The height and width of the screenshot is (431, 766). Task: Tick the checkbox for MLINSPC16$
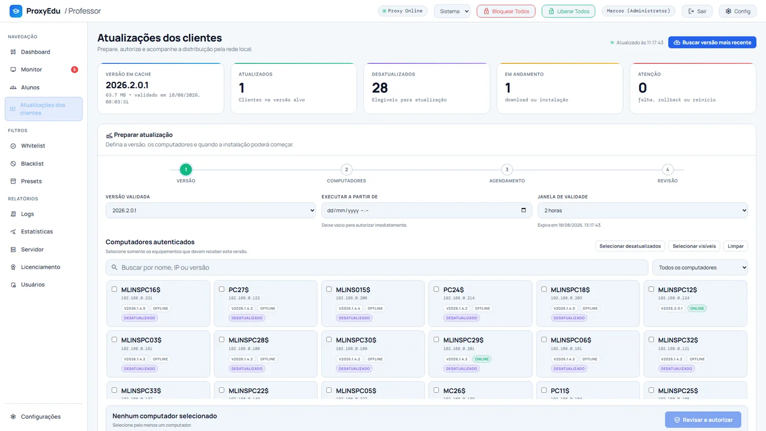click(114, 289)
